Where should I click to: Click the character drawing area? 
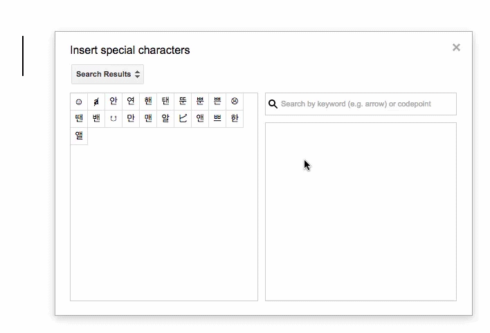pyautogui.click(x=361, y=211)
